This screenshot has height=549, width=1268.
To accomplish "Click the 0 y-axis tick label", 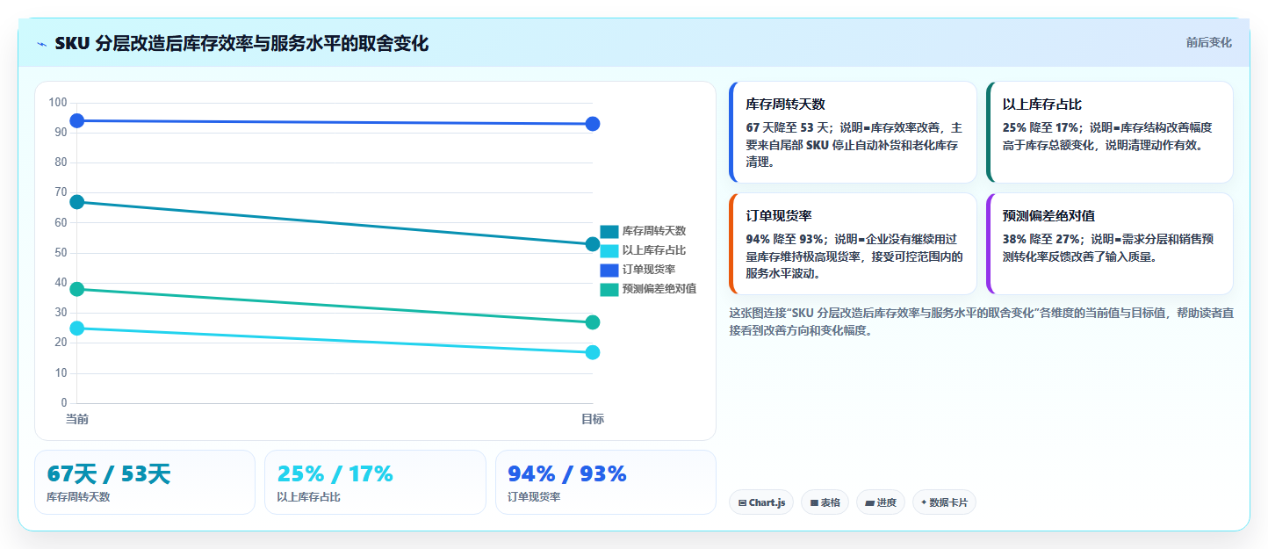I will 63,403.
